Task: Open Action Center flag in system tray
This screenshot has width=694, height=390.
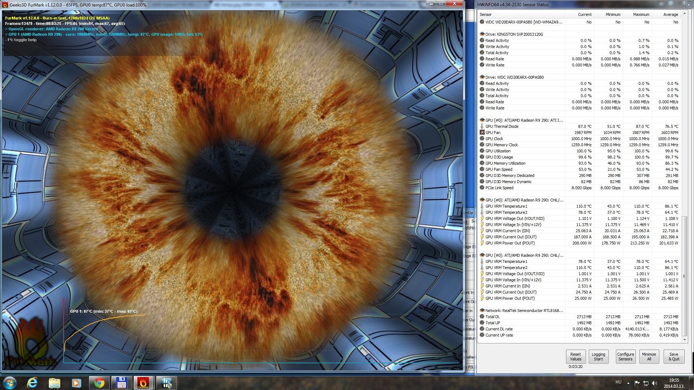Action: [637, 383]
